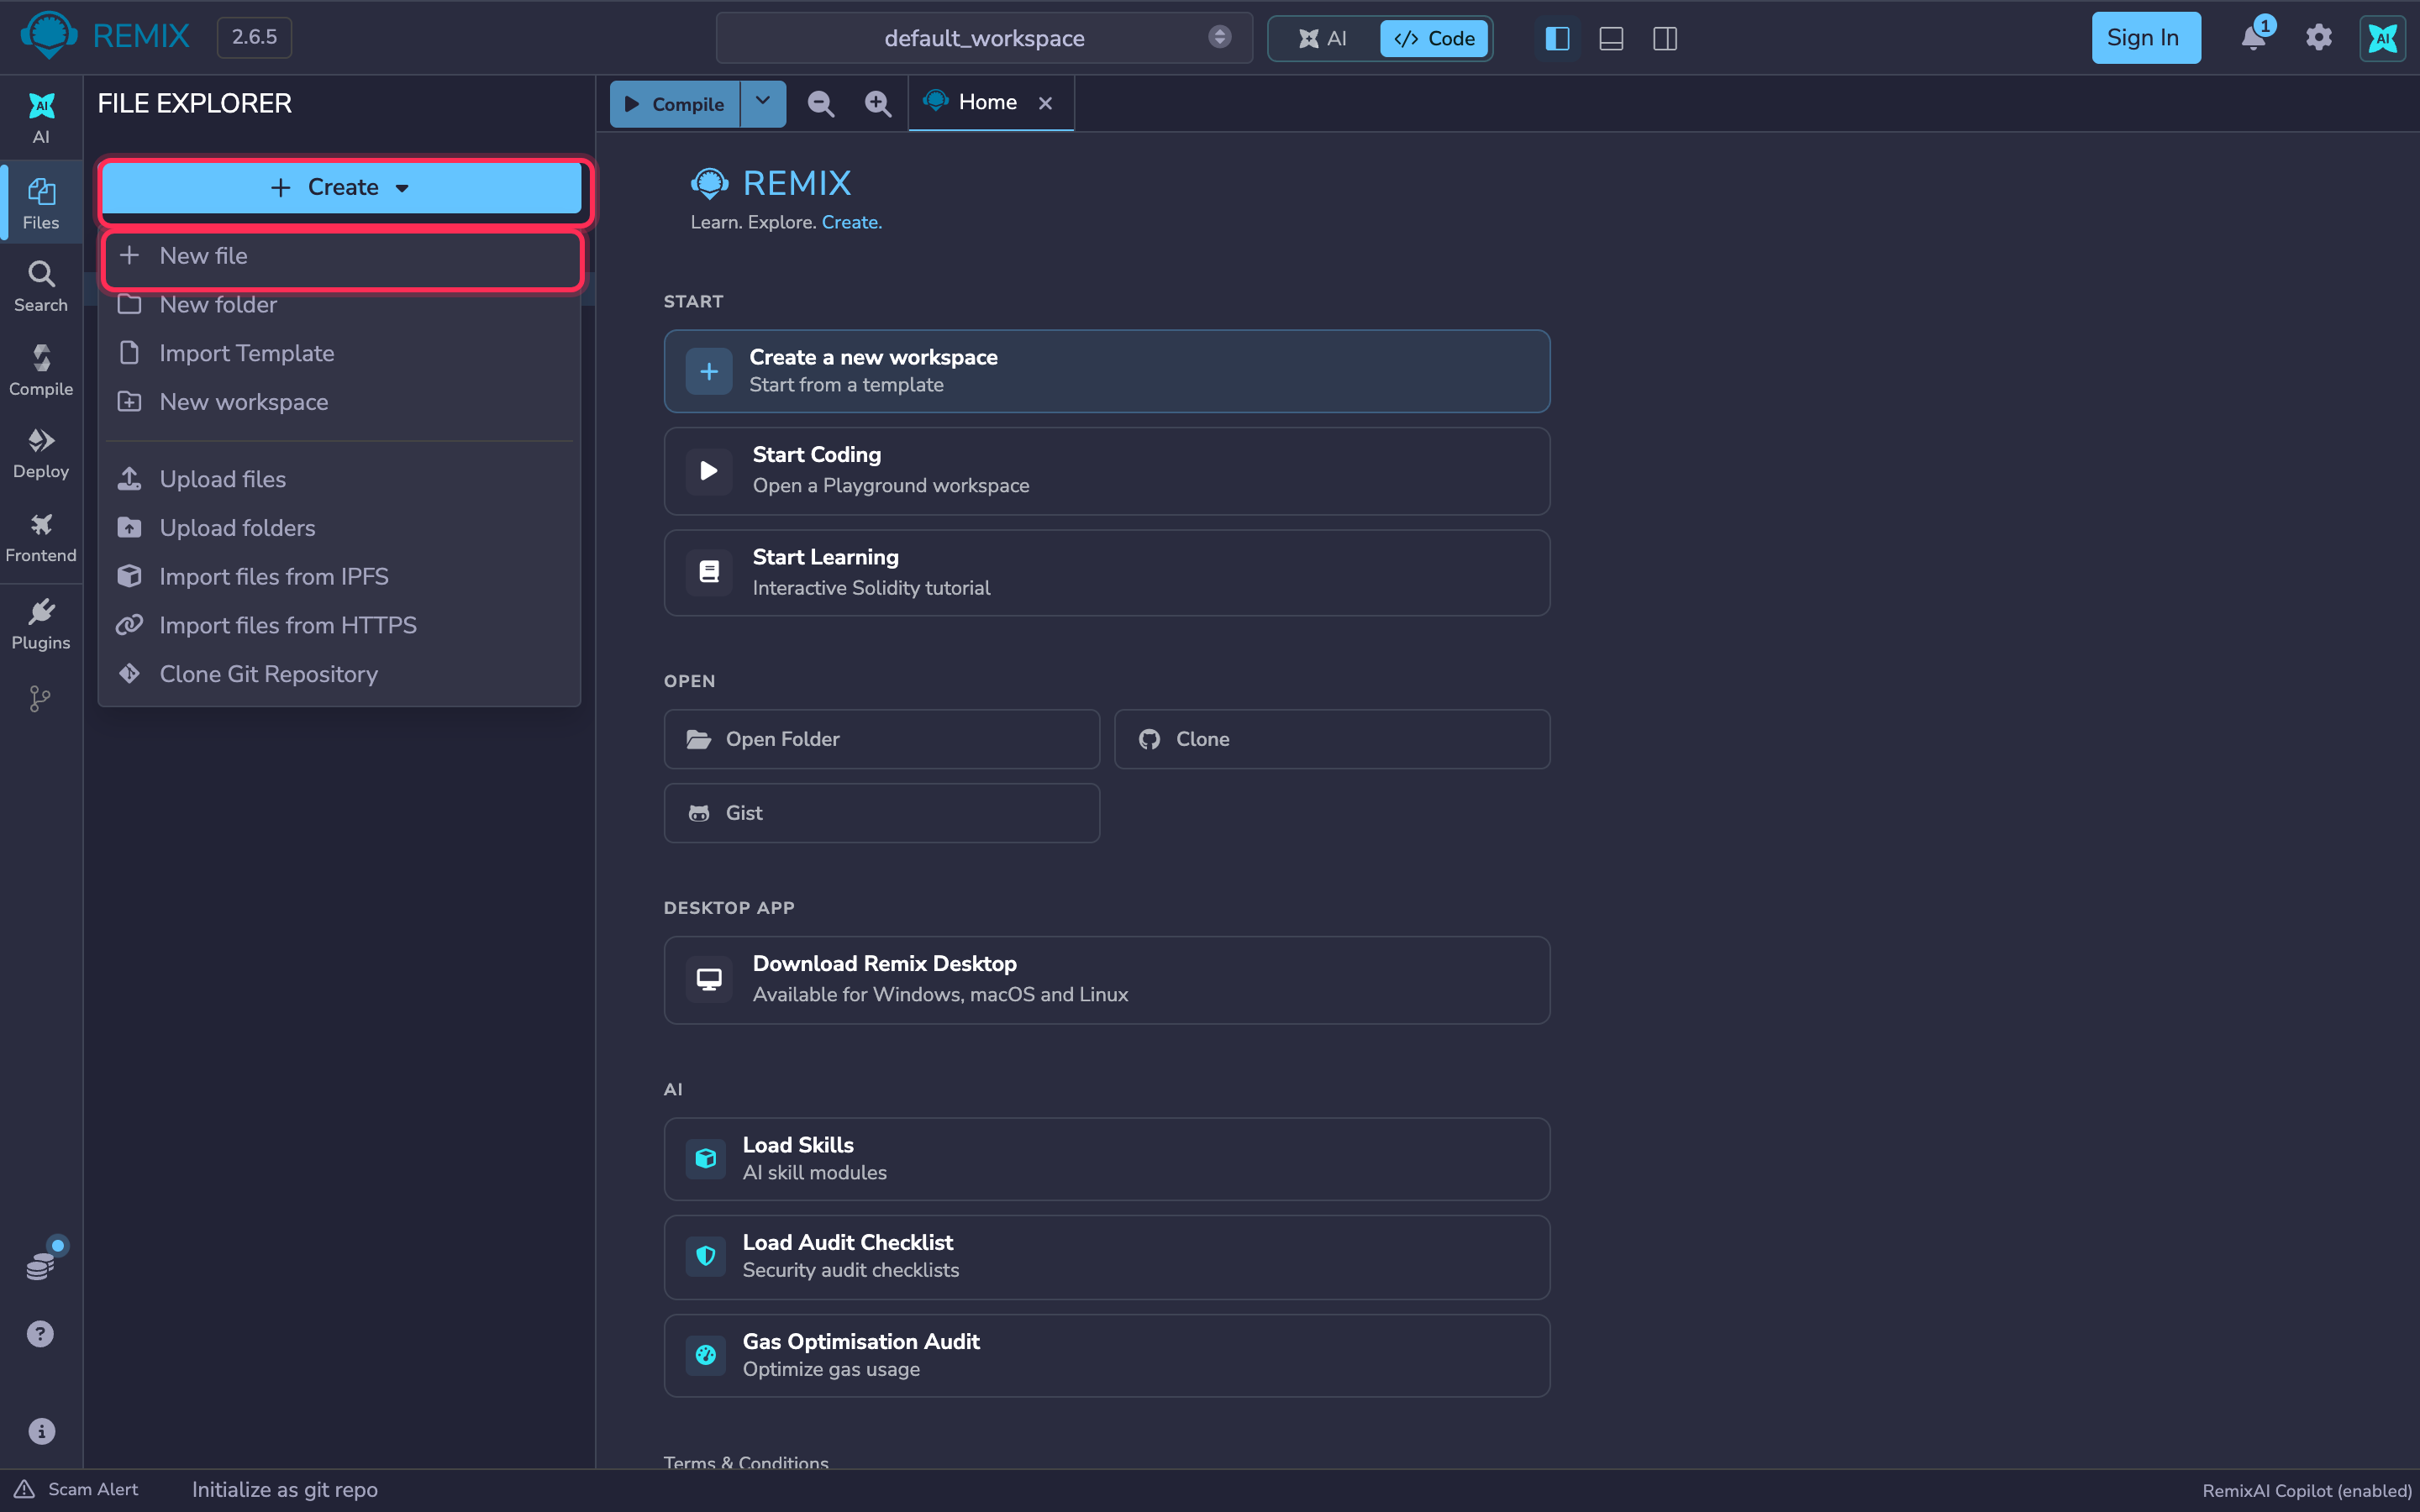Select the Files sidebar icon
The image size is (2420, 1512).
pos(41,203)
